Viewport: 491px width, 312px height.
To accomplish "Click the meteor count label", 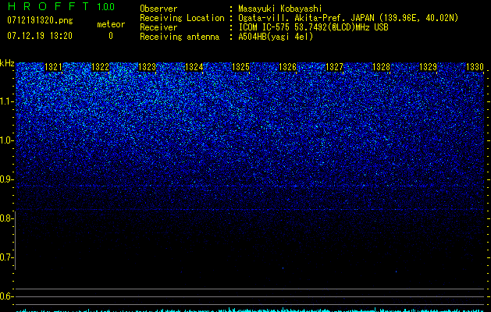I will click(x=111, y=24).
